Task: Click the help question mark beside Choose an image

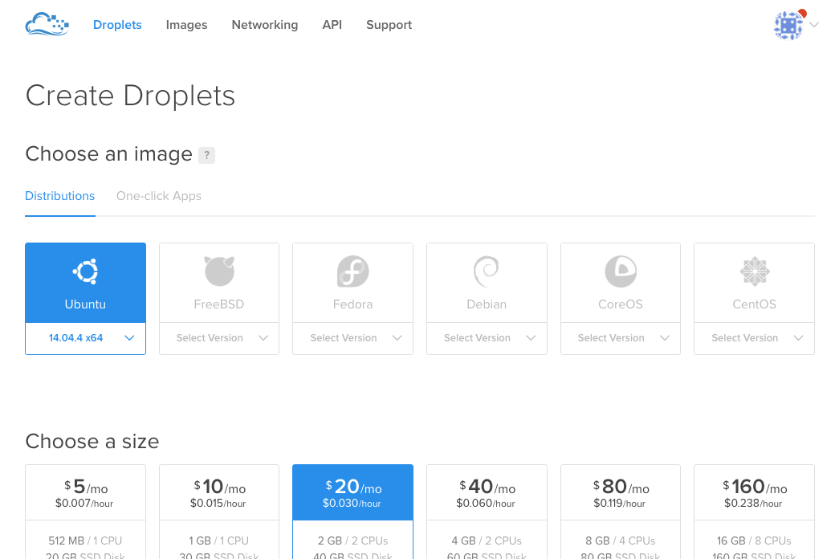Action: [x=206, y=155]
